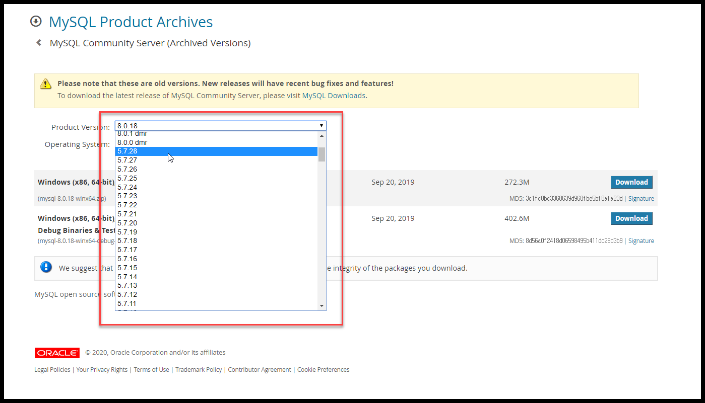Click the version list scroll-up arrow
This screenshot has height=403, width=705.
(322, 135)
